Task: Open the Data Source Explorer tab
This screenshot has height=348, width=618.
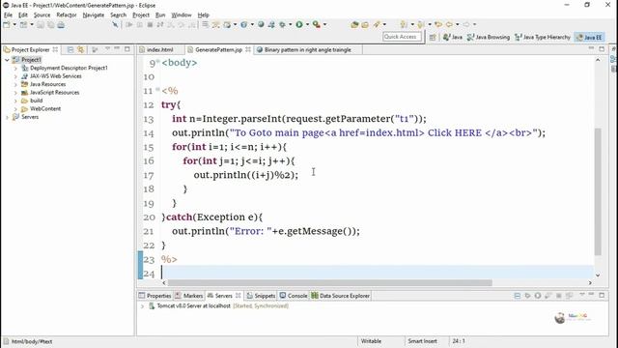Action: click(340, 296)
